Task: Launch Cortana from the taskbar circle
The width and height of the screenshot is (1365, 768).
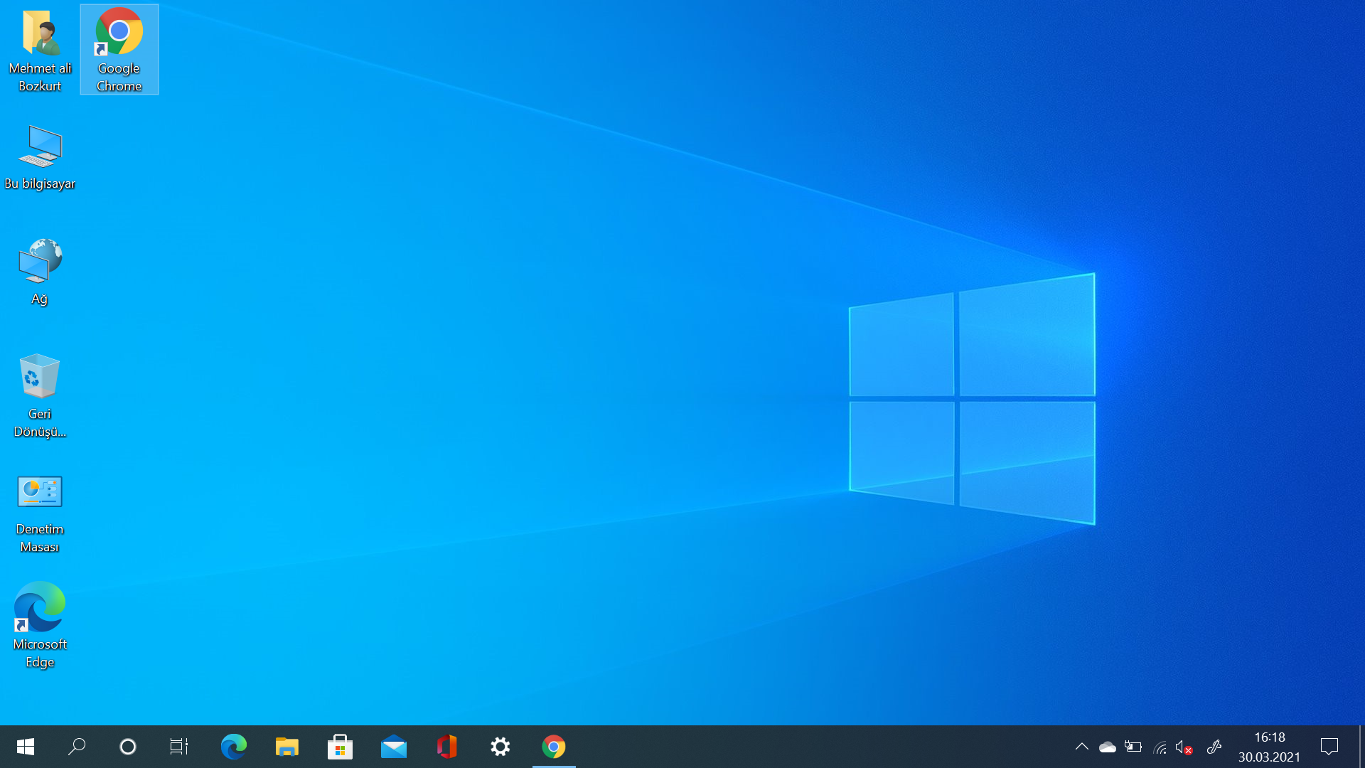Action: tap(128, 747)
